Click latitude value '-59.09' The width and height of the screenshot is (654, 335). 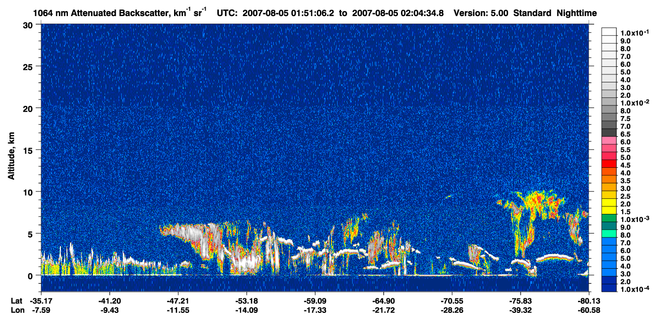point(315,300)
